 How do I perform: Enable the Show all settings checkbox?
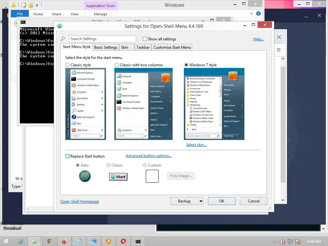(x=145, y=39)
